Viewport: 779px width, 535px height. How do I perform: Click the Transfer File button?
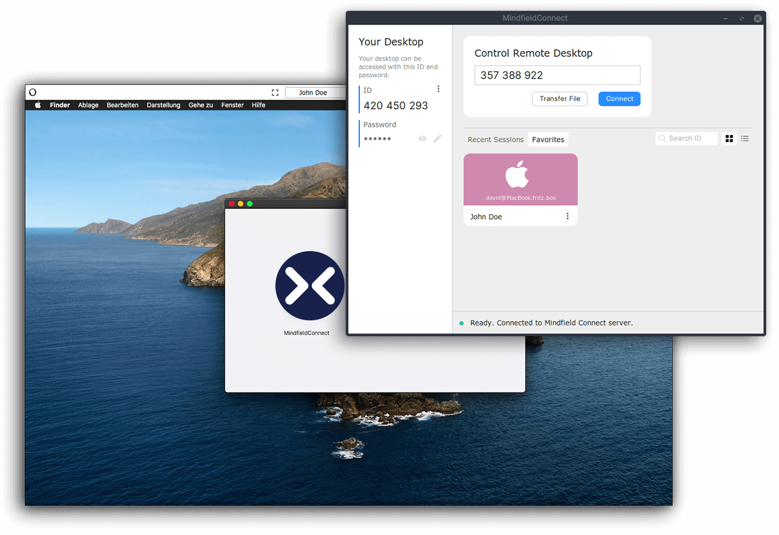560,99
